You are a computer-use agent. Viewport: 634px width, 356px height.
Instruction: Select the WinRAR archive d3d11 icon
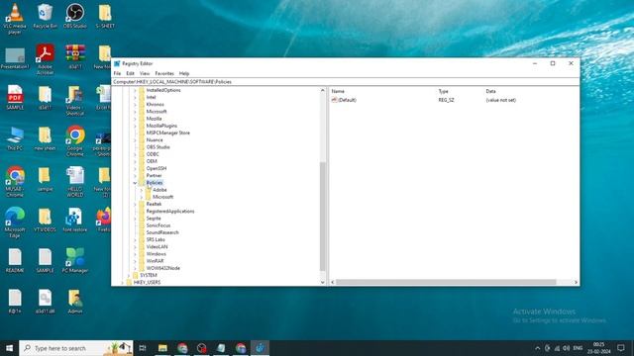(x=75, y=56)
